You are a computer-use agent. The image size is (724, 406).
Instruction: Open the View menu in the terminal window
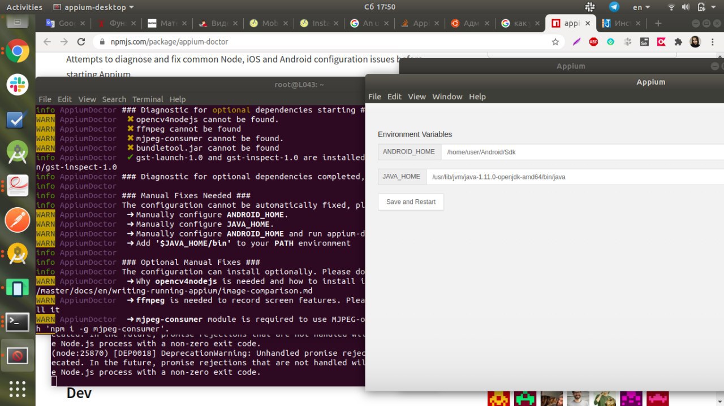click(x=87, y=99)
